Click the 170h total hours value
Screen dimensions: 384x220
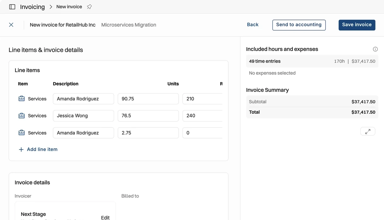point(339,61)
